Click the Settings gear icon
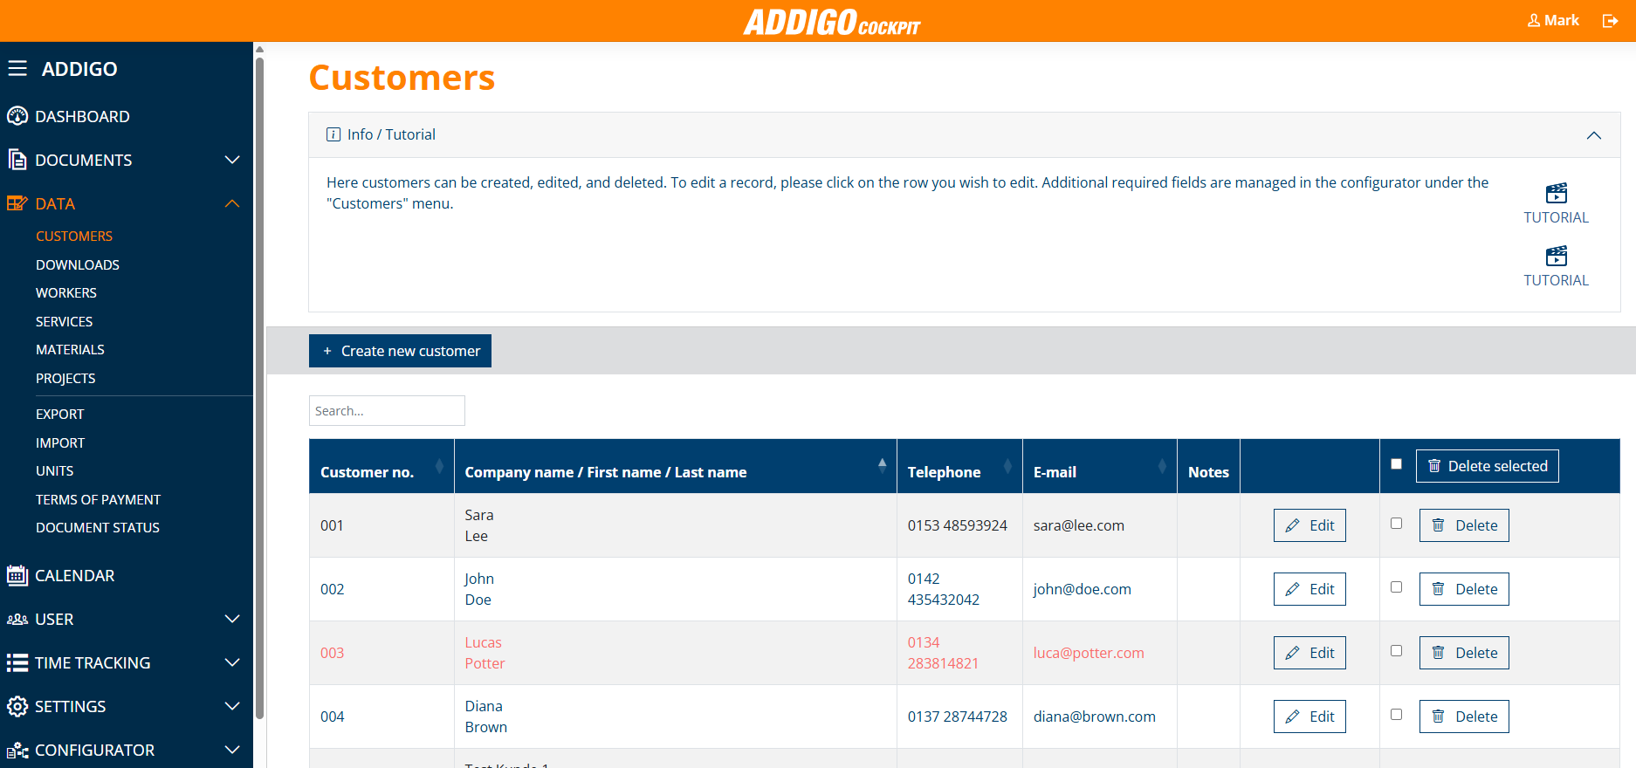 tap(17, 706)
